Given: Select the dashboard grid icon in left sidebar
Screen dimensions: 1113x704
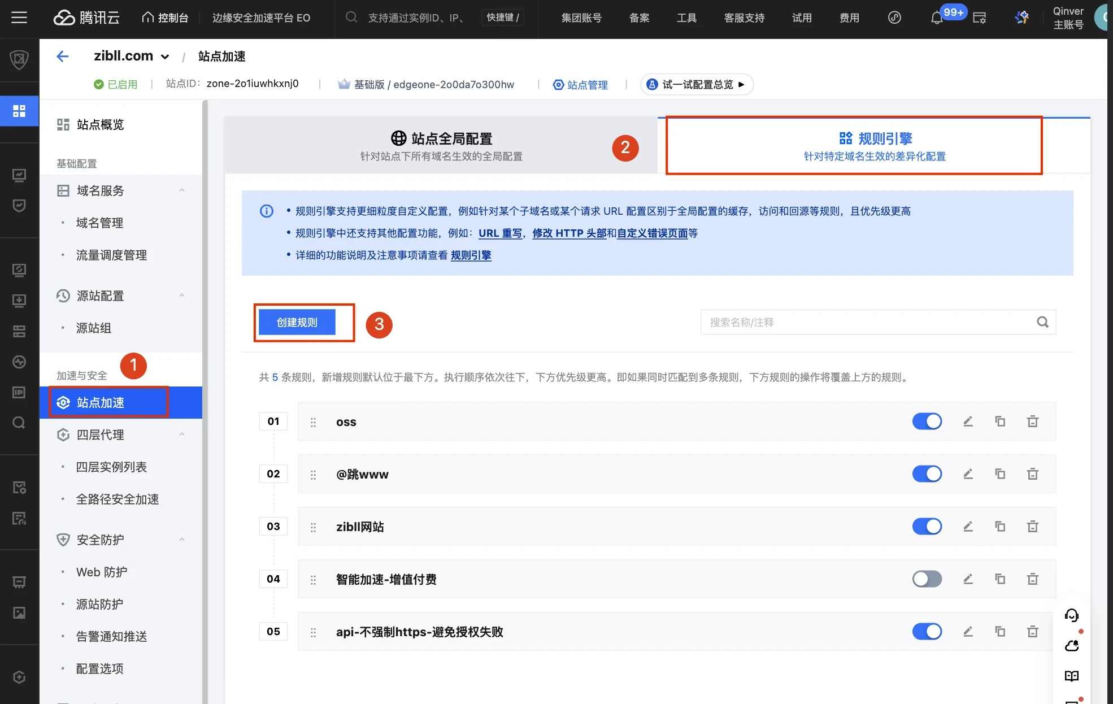Looking at the screenshot, I should 19,111.
